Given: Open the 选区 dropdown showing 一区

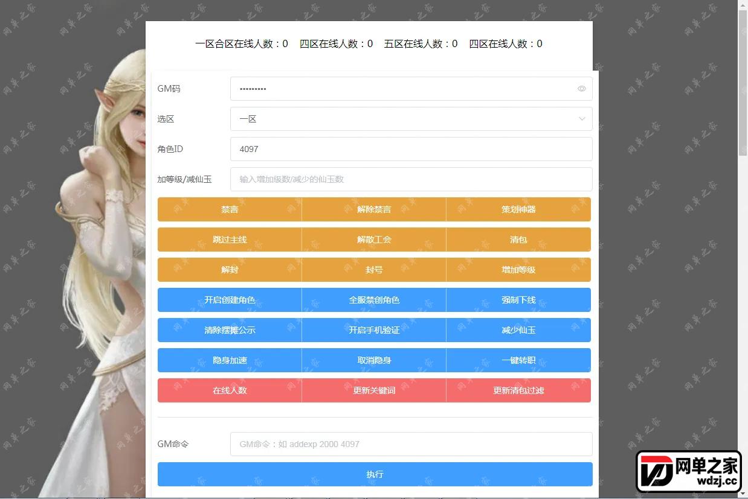Looking at the screenshot, I should pos(411,119).
